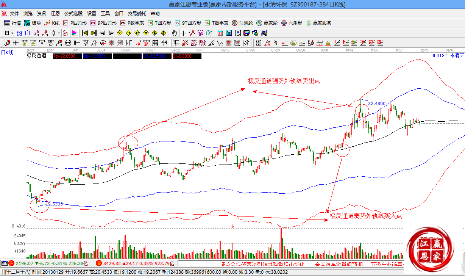Click the calendar icon showing 21
This screenshot has width=465, height=276.
pyautogui.click(x=220, y=33)
